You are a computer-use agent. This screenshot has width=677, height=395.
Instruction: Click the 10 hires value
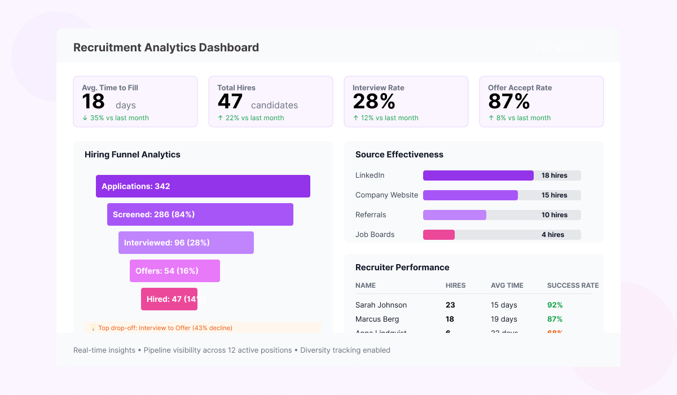tap(555, 215)
